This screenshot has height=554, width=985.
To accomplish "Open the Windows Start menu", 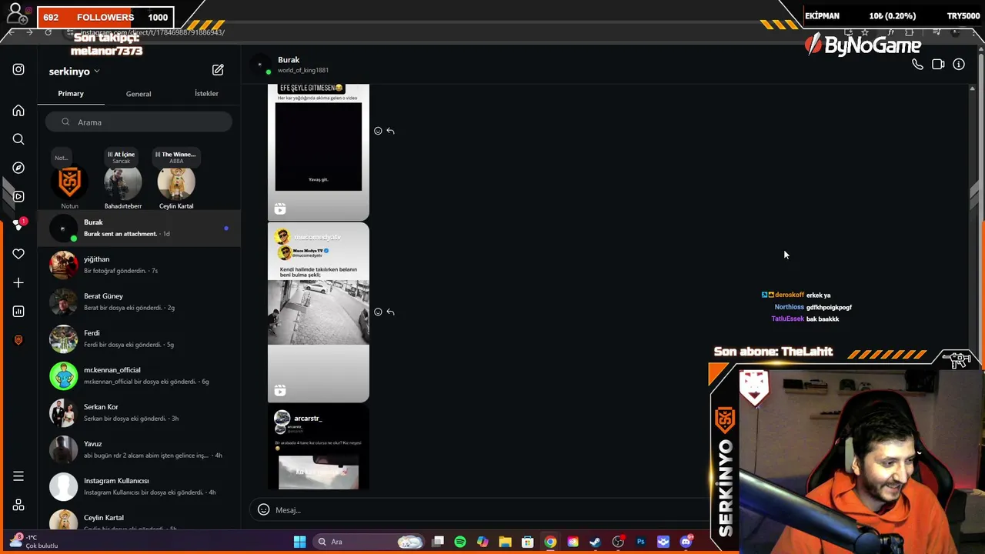I will click(299, 542).
